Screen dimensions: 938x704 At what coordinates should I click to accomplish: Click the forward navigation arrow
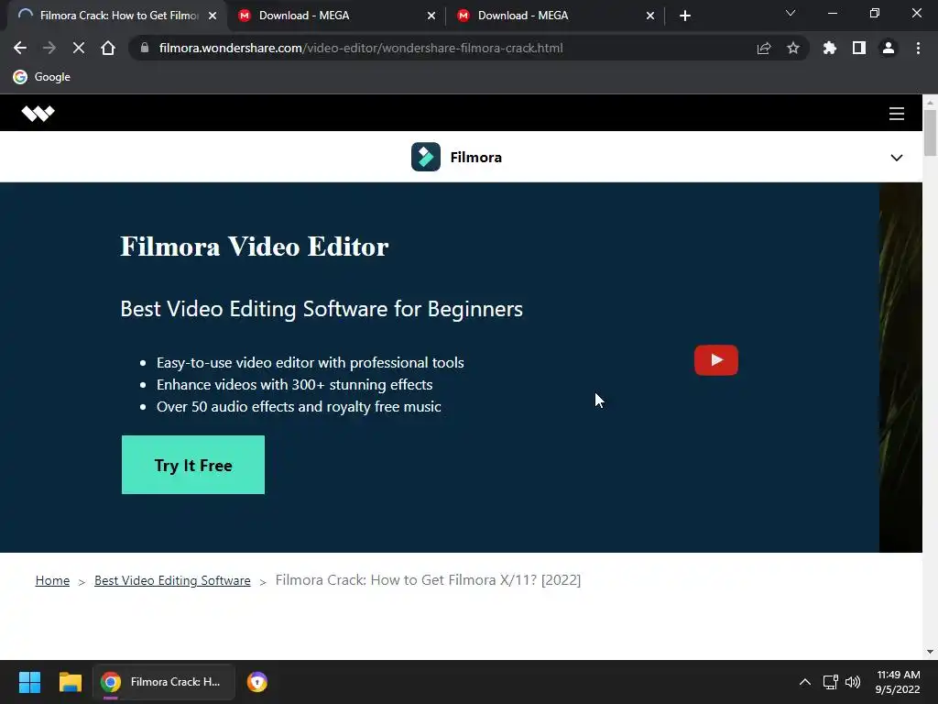tap(49, 48)
